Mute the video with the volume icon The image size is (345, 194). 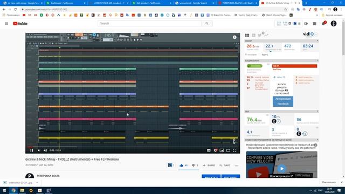click(45, 150)
